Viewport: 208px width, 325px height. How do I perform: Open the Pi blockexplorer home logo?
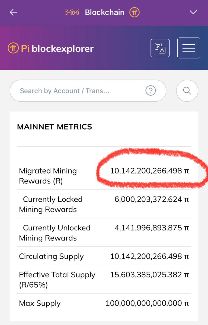(51, 49)
